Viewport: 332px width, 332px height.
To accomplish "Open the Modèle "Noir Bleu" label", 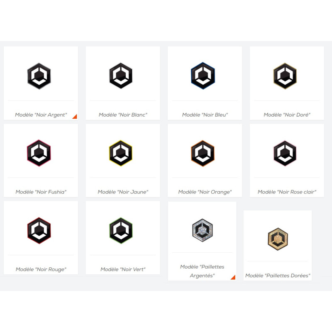I will (x=205, y=115).
